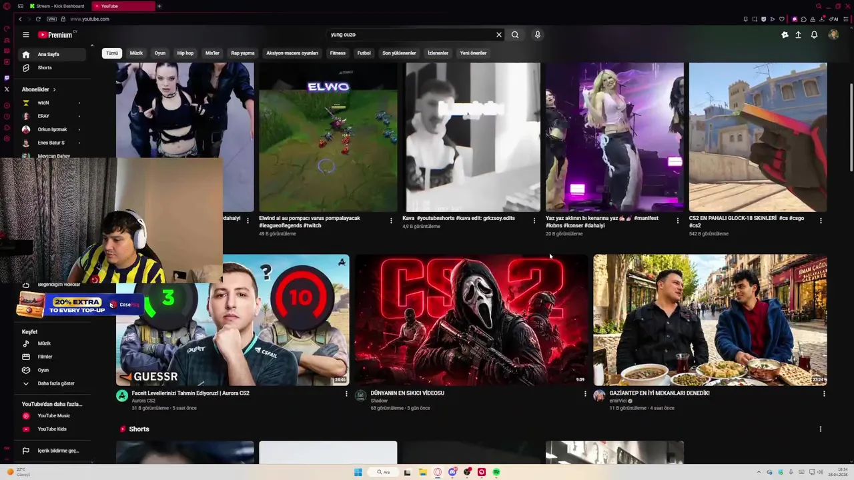
Task: Select the Tümü filter chip
Action: click(x=112, y=53)
